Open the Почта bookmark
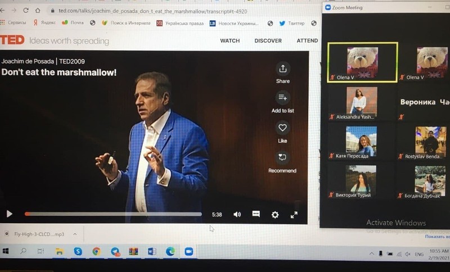450x272 pixels. click(73, 22)
